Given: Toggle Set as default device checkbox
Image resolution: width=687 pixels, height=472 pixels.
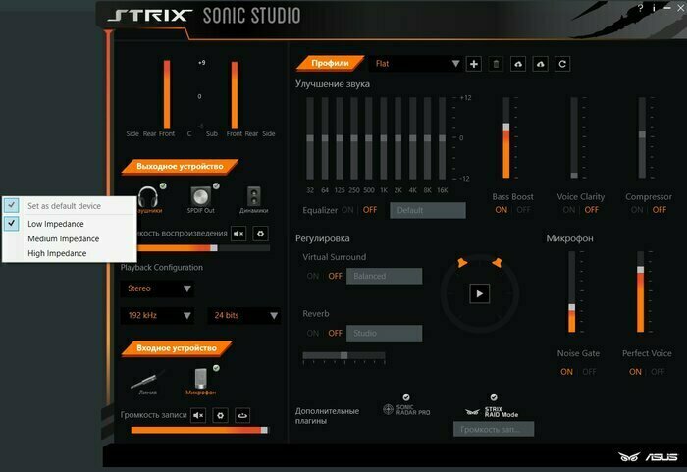Looking at the screenshot, I should point(11,205).
